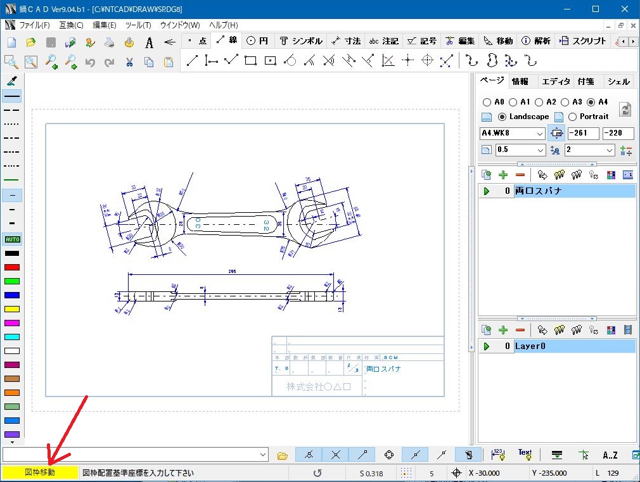This screenshot has height=482, width=640.
Task: Open the ツール(T) menu
Action: click(138, 25)
